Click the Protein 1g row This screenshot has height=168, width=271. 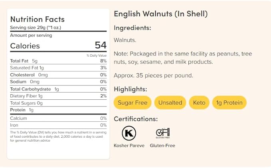point(58,110)
